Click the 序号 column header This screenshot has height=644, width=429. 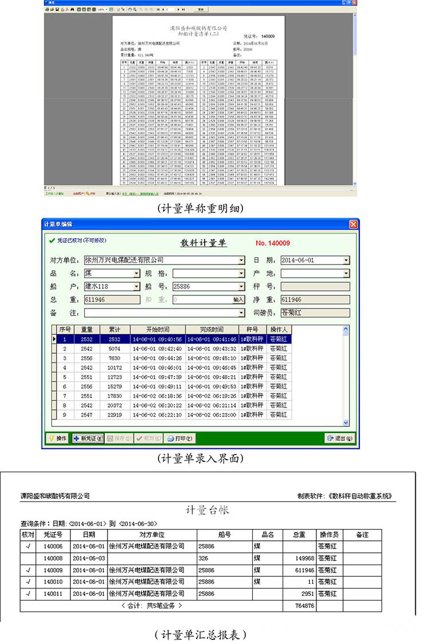coord(65,329)
